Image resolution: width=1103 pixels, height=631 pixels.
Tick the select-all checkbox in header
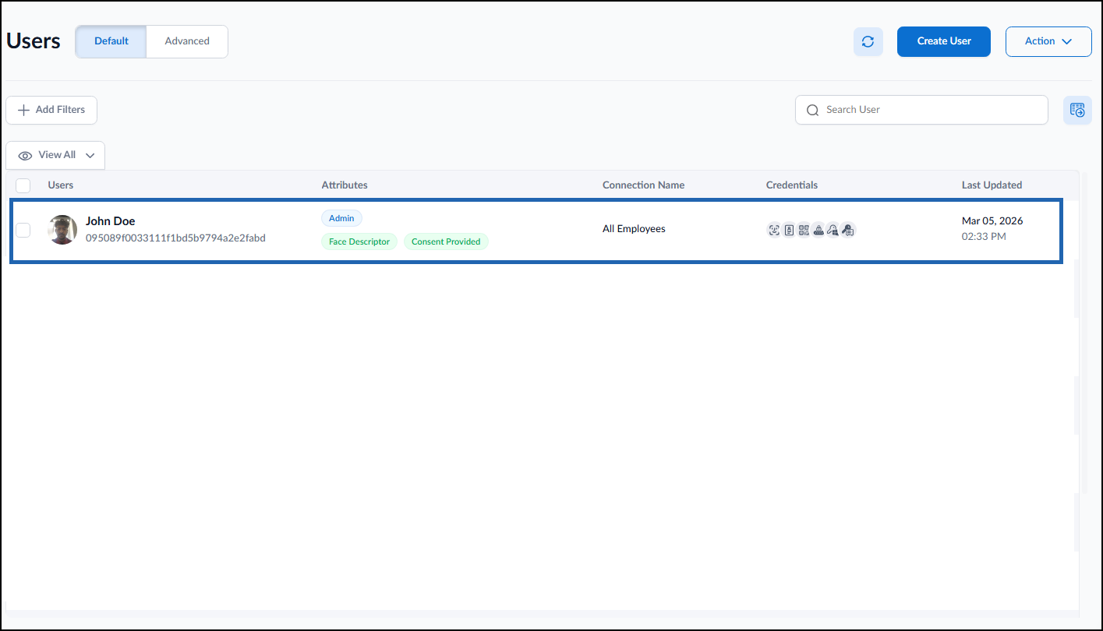(x=23, y=185)
